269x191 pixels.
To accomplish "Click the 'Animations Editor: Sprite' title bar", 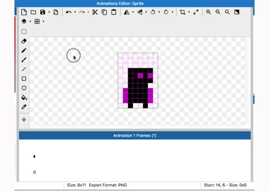I will (x=120, y=4).
